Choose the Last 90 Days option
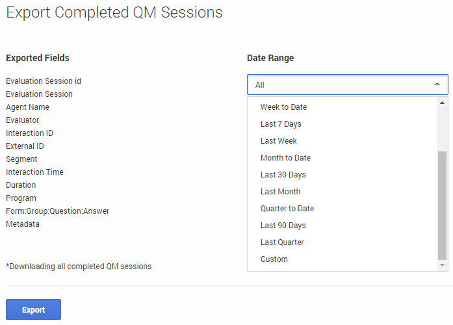 coord(283,226)
